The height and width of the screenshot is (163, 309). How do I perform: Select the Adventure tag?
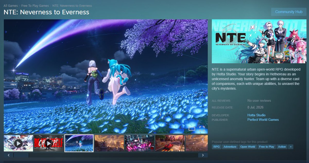pos(230,147)
